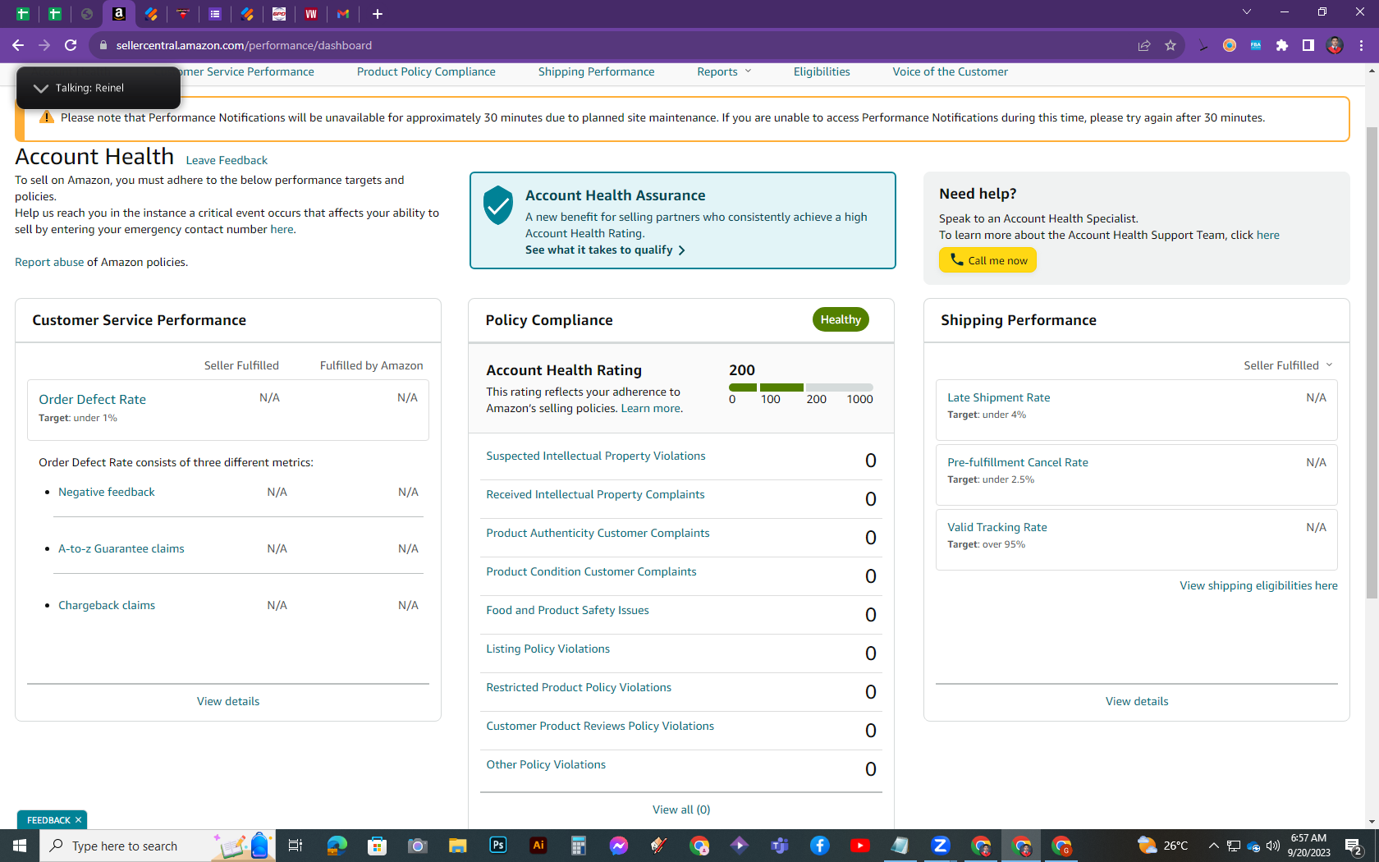1379x862 pixels.
Task: Open Product Condition Customer Complaints
Action: pyautogui.click(x=591, y=571)
